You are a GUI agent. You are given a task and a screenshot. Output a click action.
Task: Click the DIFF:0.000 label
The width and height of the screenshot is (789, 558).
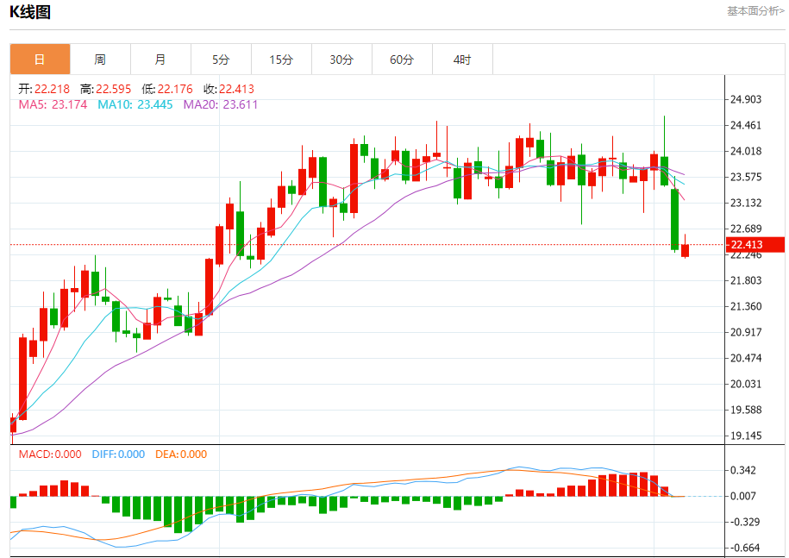(x=118, y=455)
